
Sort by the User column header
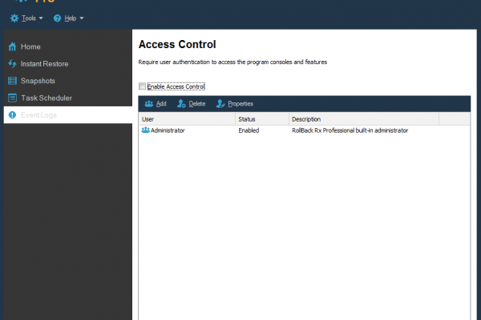187,119
